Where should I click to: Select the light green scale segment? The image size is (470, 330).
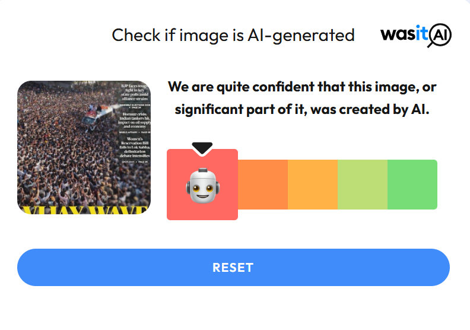click(x=363, y=185)
